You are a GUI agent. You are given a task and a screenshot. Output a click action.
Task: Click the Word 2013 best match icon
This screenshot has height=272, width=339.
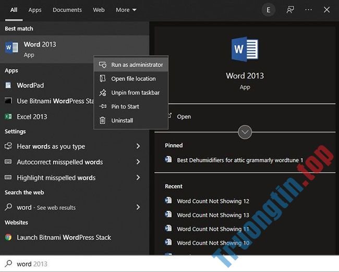11,48
